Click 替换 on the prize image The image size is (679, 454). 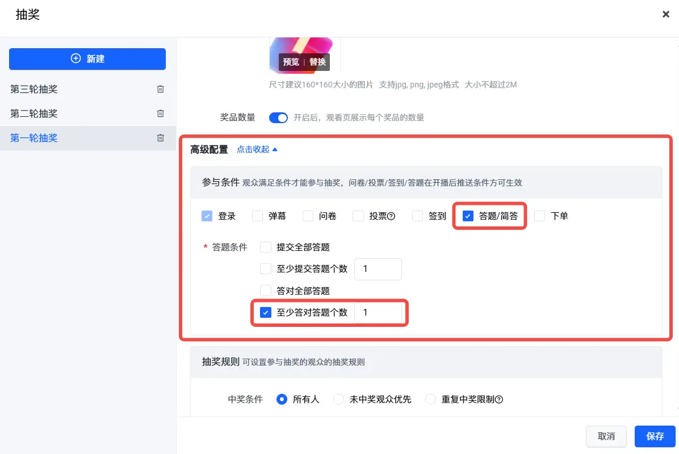317,62
